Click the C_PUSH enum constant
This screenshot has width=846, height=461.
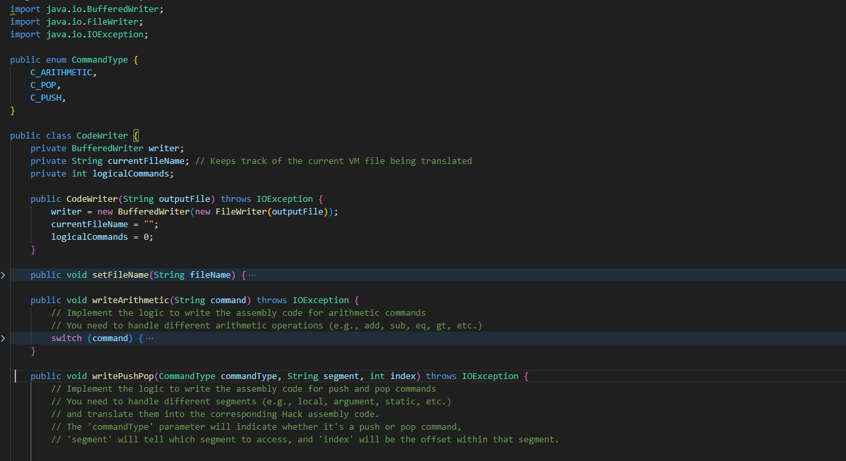coord(45,97)
